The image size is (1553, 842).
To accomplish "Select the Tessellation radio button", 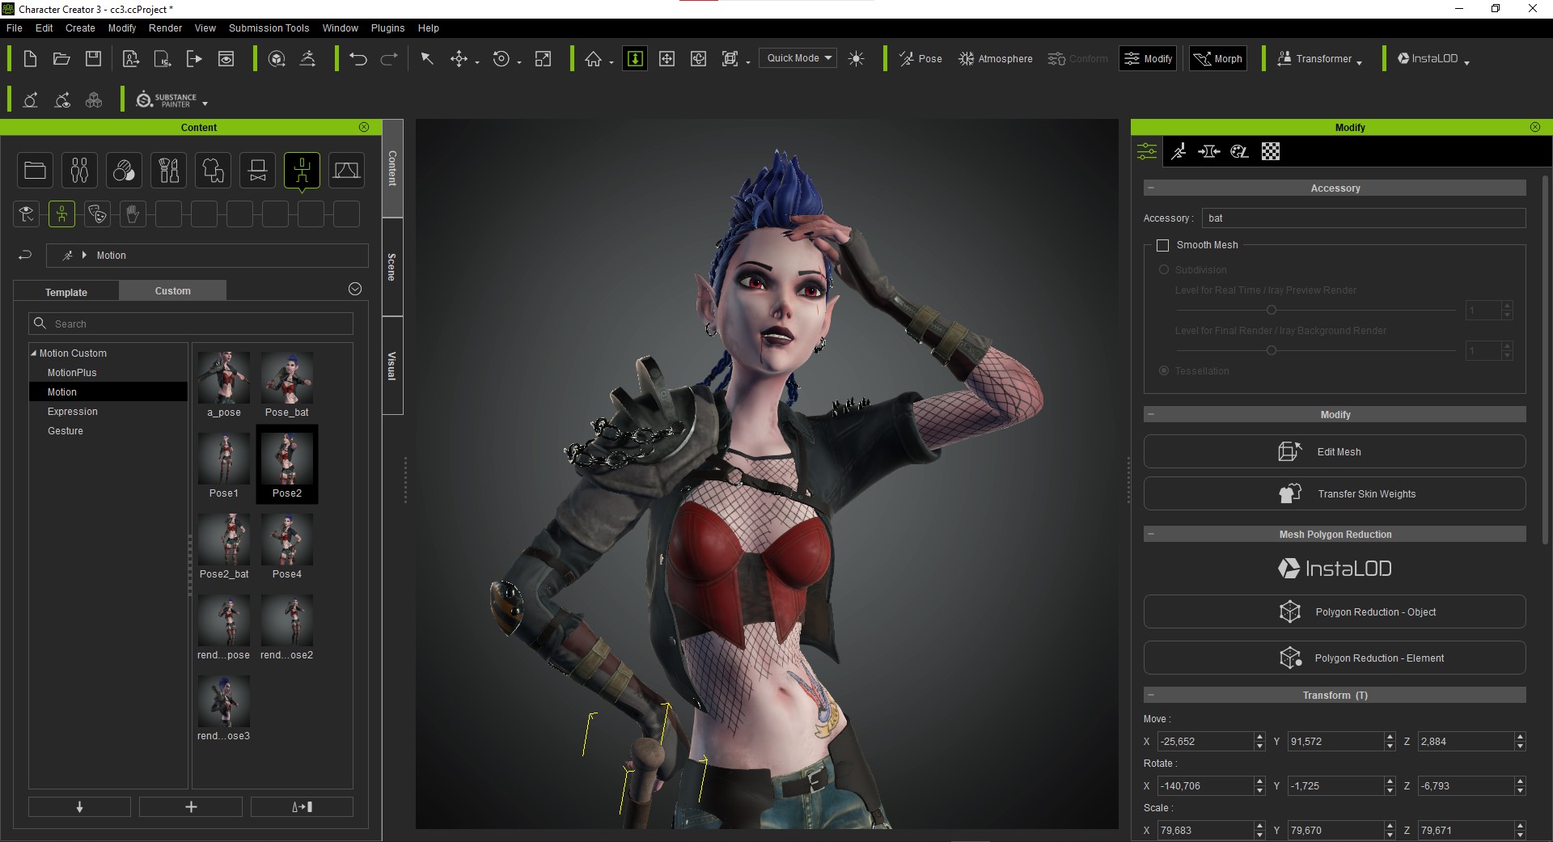I will point(1164,370).
